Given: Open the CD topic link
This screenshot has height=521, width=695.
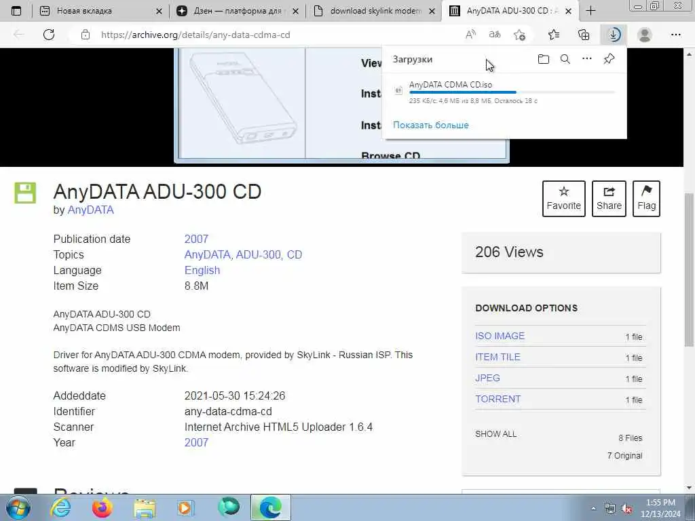Looking at the screenshot, I should (x=295, y=255).
